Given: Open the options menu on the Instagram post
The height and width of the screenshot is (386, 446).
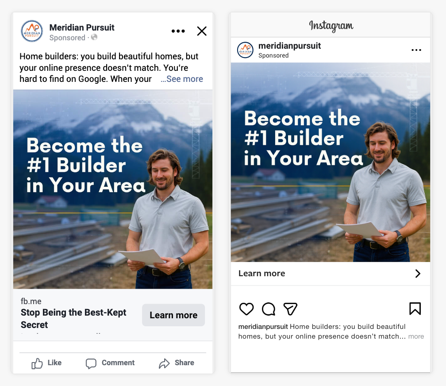Looking at the screenshot, I should click(x=416, y=50).
